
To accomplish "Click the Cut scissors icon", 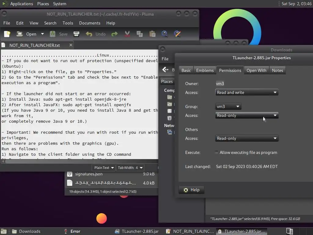I will 127,34.
